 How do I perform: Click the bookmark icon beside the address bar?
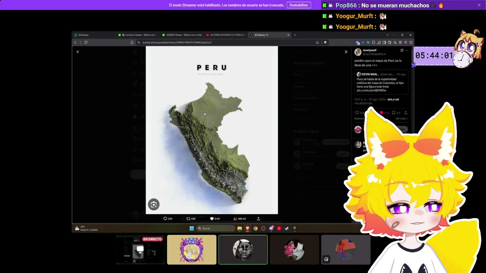[x=132, y=42]
